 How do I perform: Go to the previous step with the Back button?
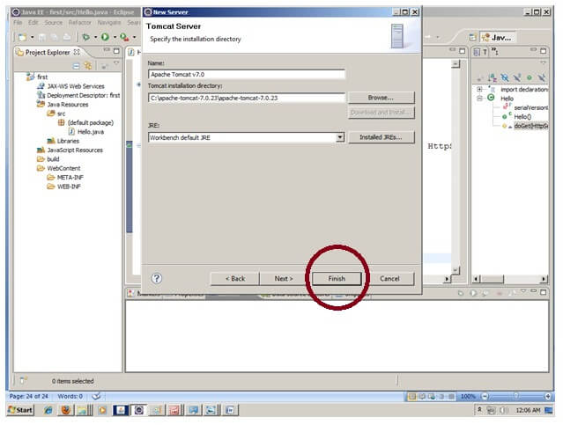click(235, 279)
